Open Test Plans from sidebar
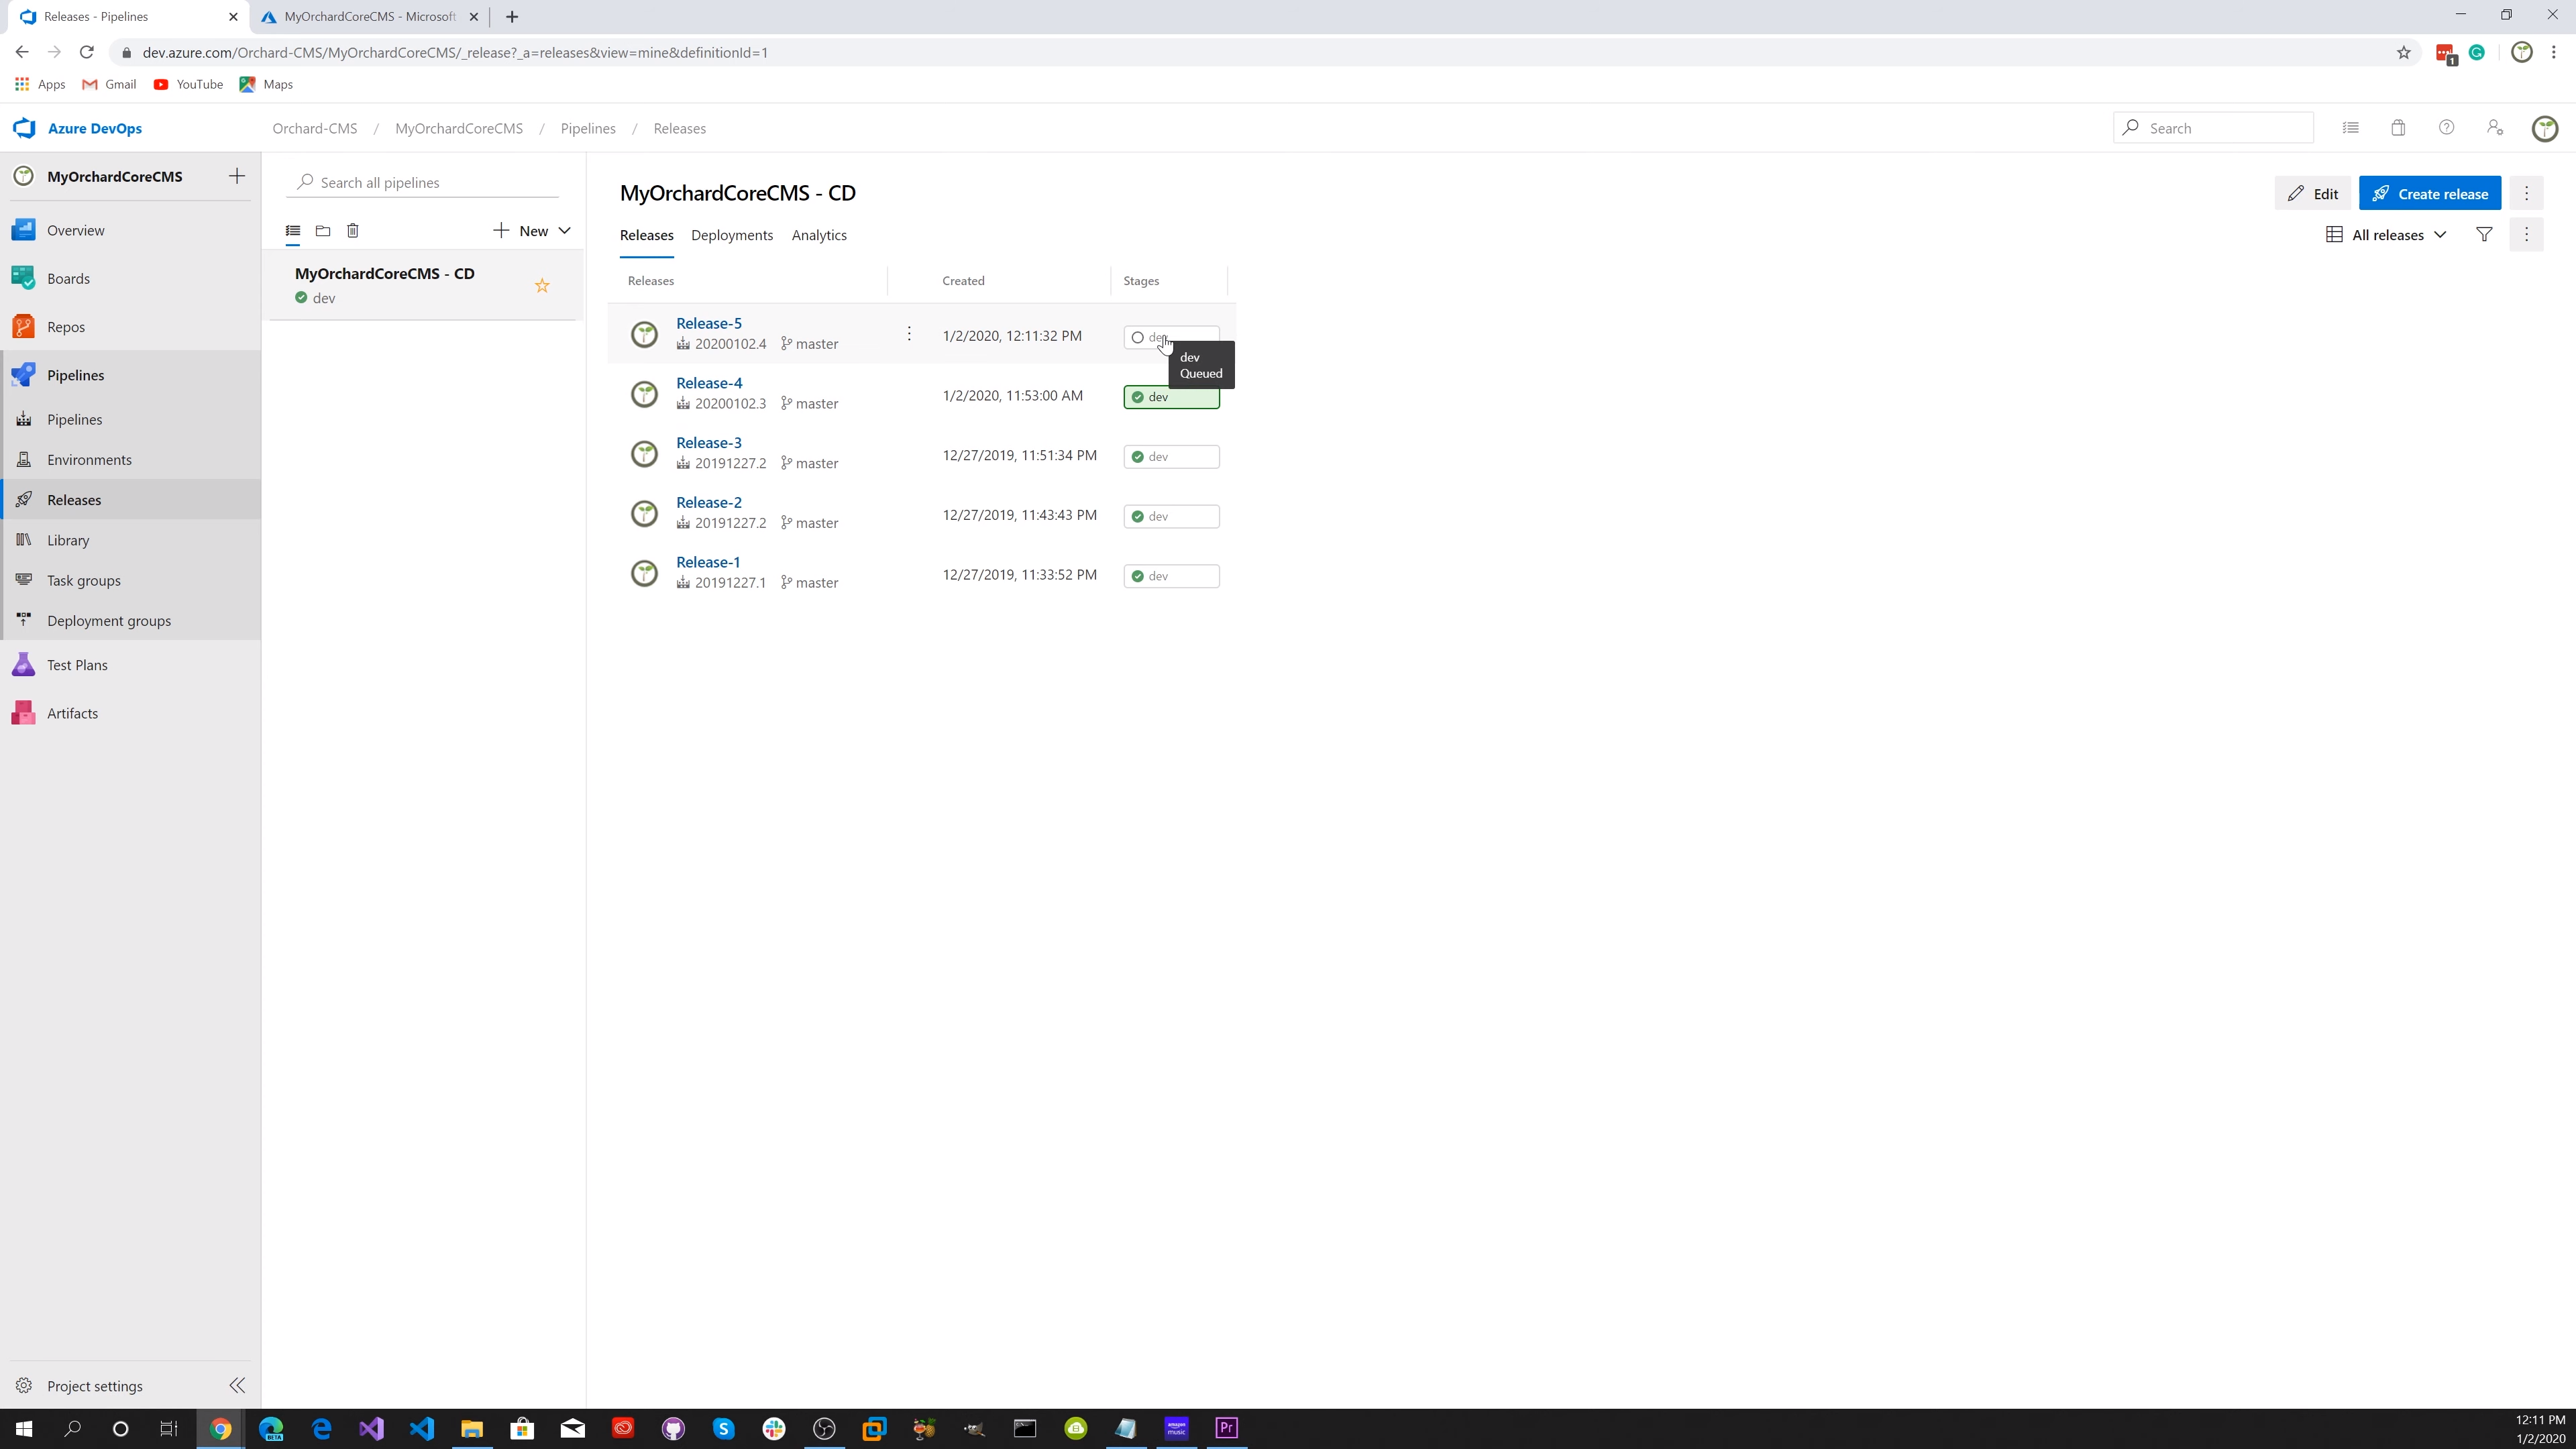This screenshot has height=1449, width=2576. click(x=77, y=665)
